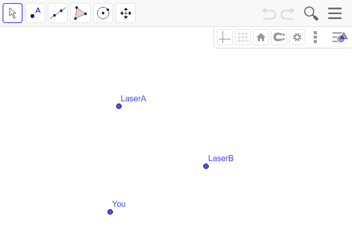
Task: Open the search magnifier
Action: point(311,14)
